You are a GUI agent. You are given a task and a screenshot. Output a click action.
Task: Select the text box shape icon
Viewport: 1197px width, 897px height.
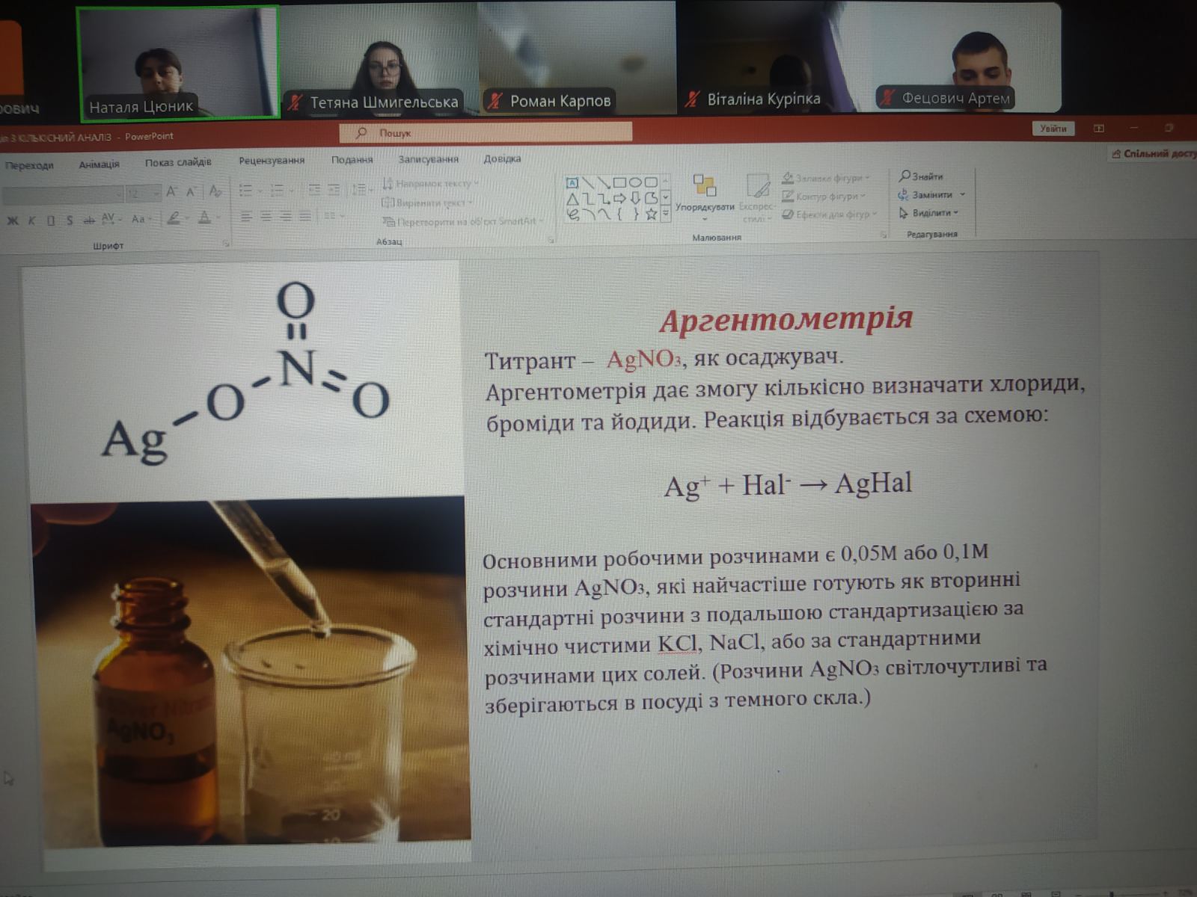[x=572, y=183]
